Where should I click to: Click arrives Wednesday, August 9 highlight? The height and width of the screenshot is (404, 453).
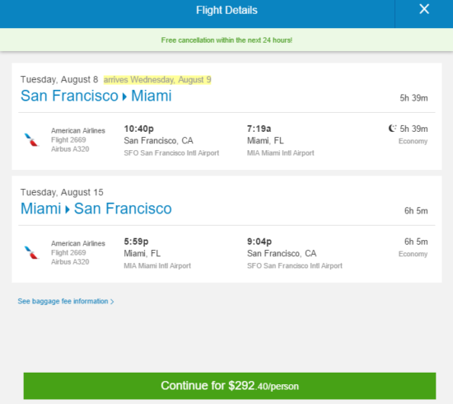coord(157,79)
